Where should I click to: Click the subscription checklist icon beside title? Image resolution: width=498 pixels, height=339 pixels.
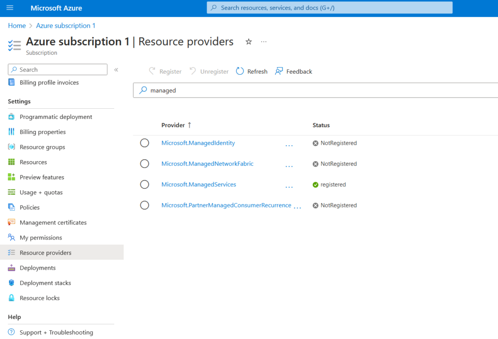click(x=14, y=46)
